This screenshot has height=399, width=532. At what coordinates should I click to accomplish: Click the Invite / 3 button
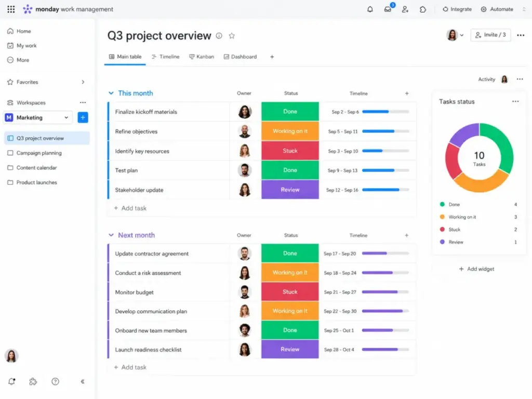[490, 35]
